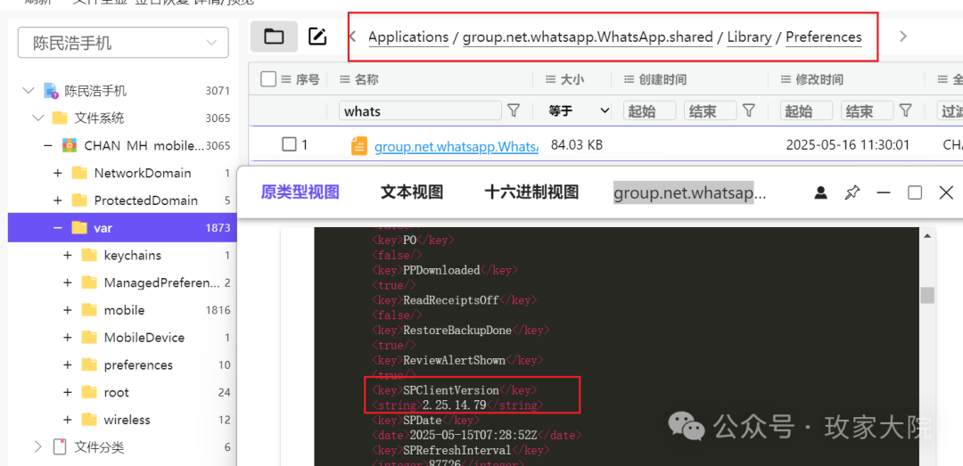This screenshot has width=963, height=466.
Task: Tick the select-all checkbox in header
Action: [x=268, y=79]
